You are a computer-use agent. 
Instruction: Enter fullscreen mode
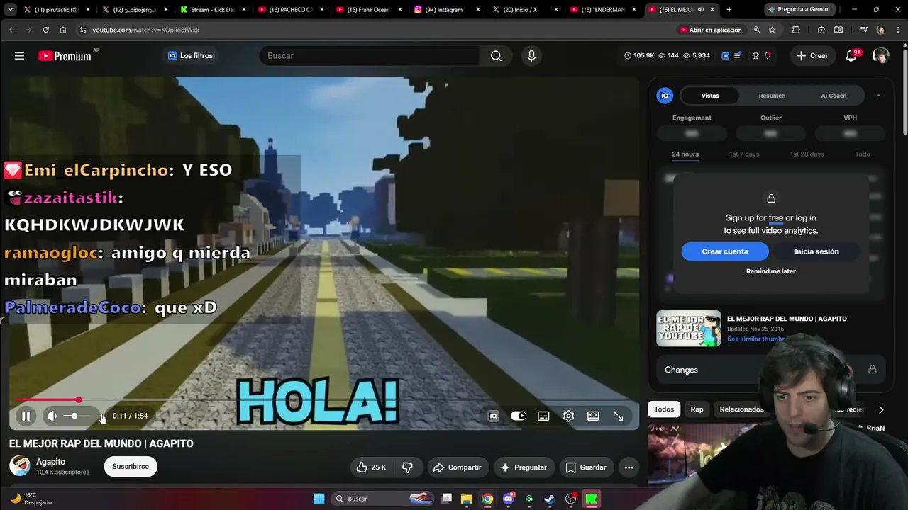point(618,416)
